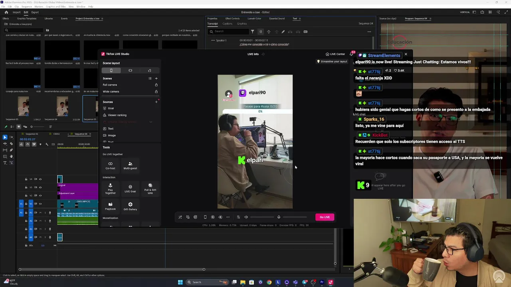Open the Sequence 01 timeline tab
The image size is (511, 287).
(x=32, y=134)
